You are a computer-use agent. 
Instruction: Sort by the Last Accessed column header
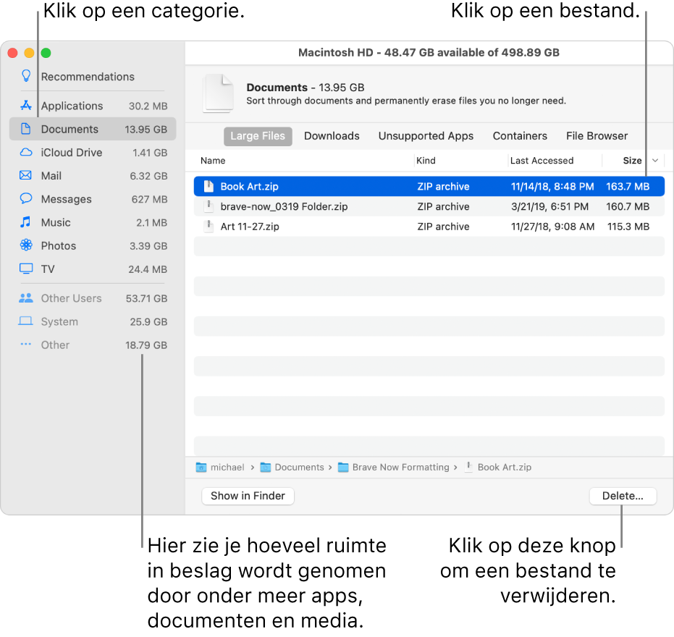pyautogui.click(x=542, y=160)
